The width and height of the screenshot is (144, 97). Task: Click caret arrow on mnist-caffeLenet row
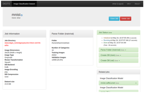[136, 83]
